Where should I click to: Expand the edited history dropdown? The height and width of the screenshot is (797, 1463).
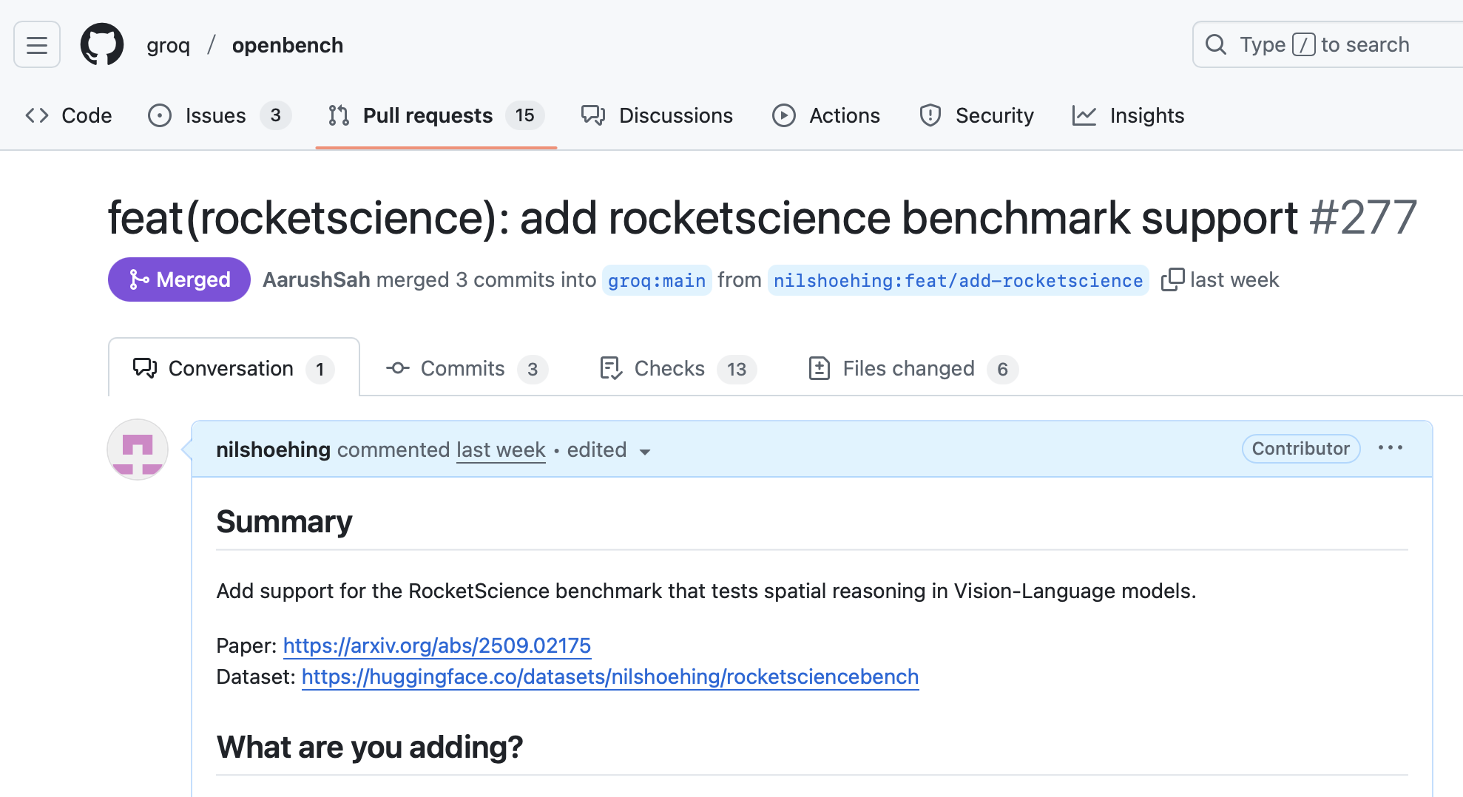609,450
